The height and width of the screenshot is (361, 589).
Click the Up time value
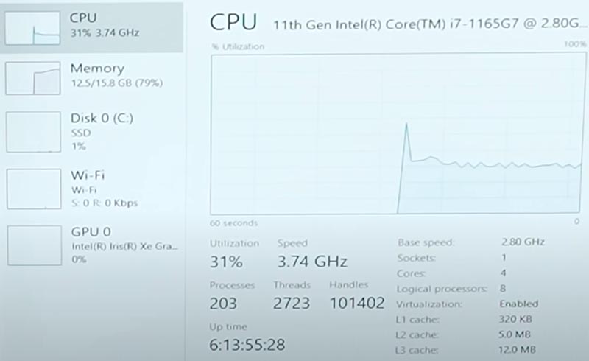click(x=247, y=345)
